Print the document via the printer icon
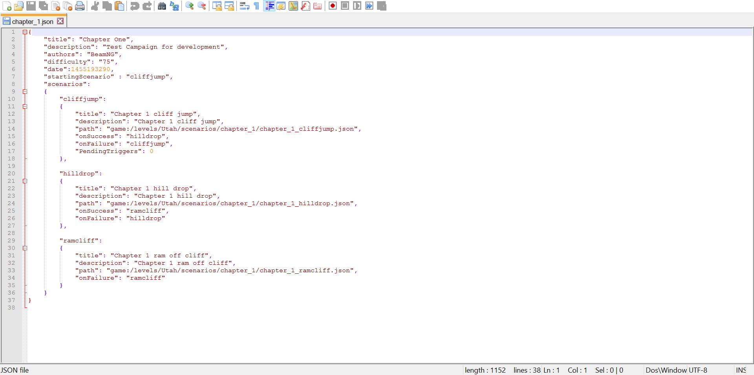Screen dimensions: 754x375 (80, 6)
